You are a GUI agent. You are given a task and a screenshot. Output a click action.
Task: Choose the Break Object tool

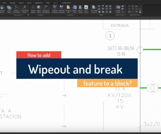33,9
